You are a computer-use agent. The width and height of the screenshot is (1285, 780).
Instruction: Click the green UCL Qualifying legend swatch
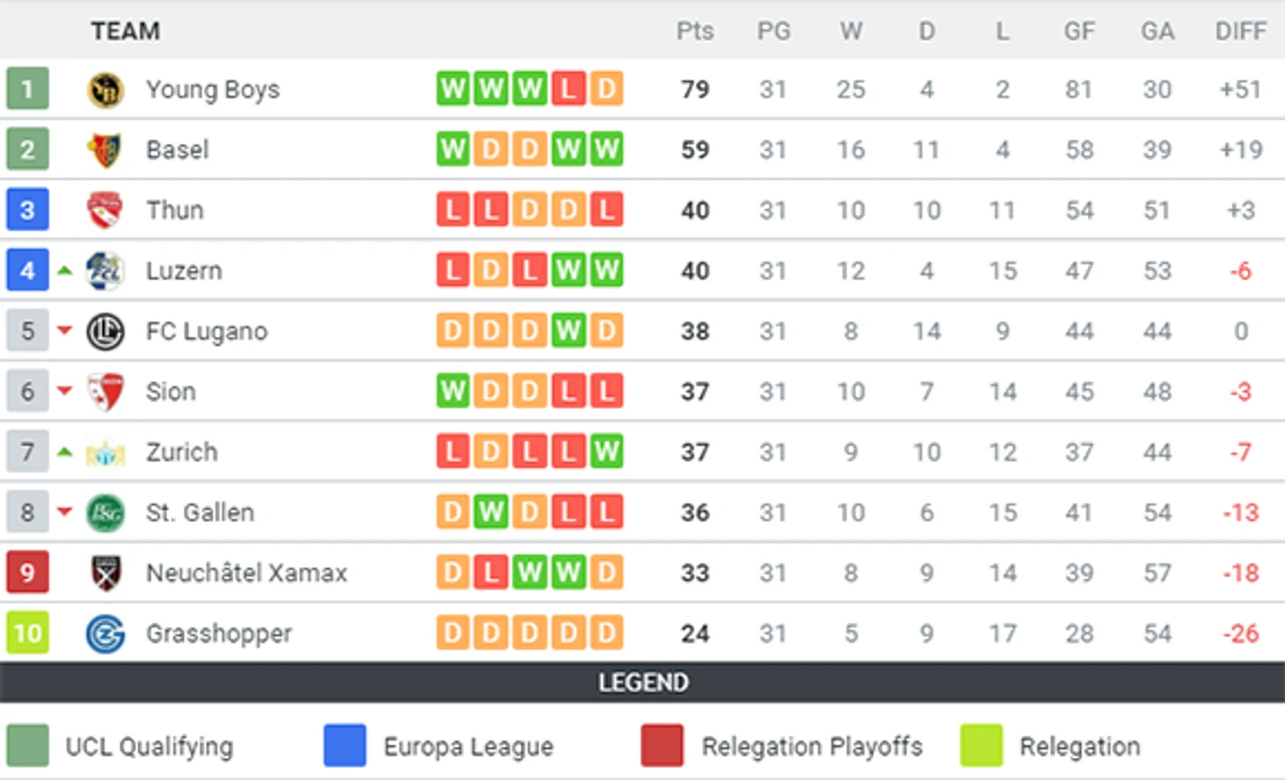tap(27, 746)
